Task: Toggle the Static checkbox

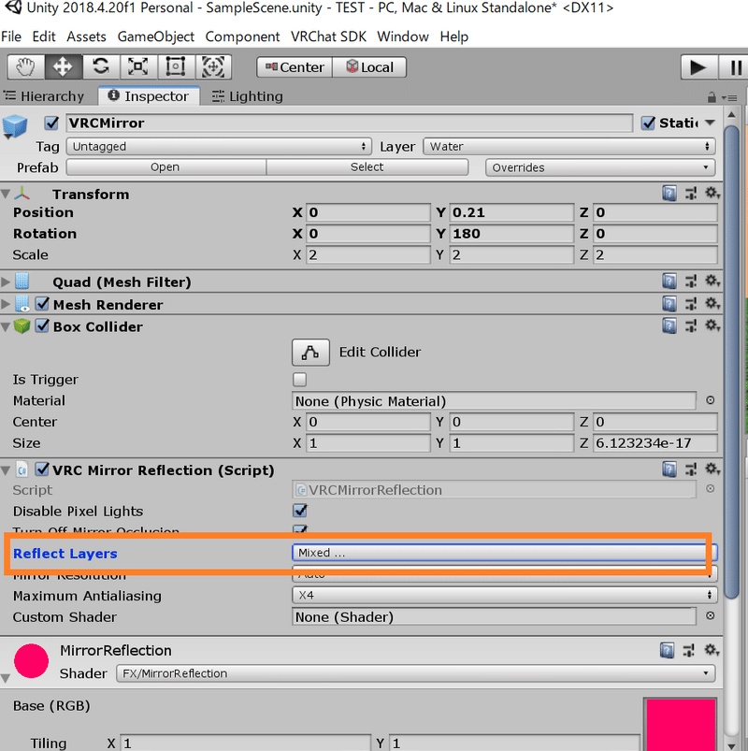Action: click(647, 123)
